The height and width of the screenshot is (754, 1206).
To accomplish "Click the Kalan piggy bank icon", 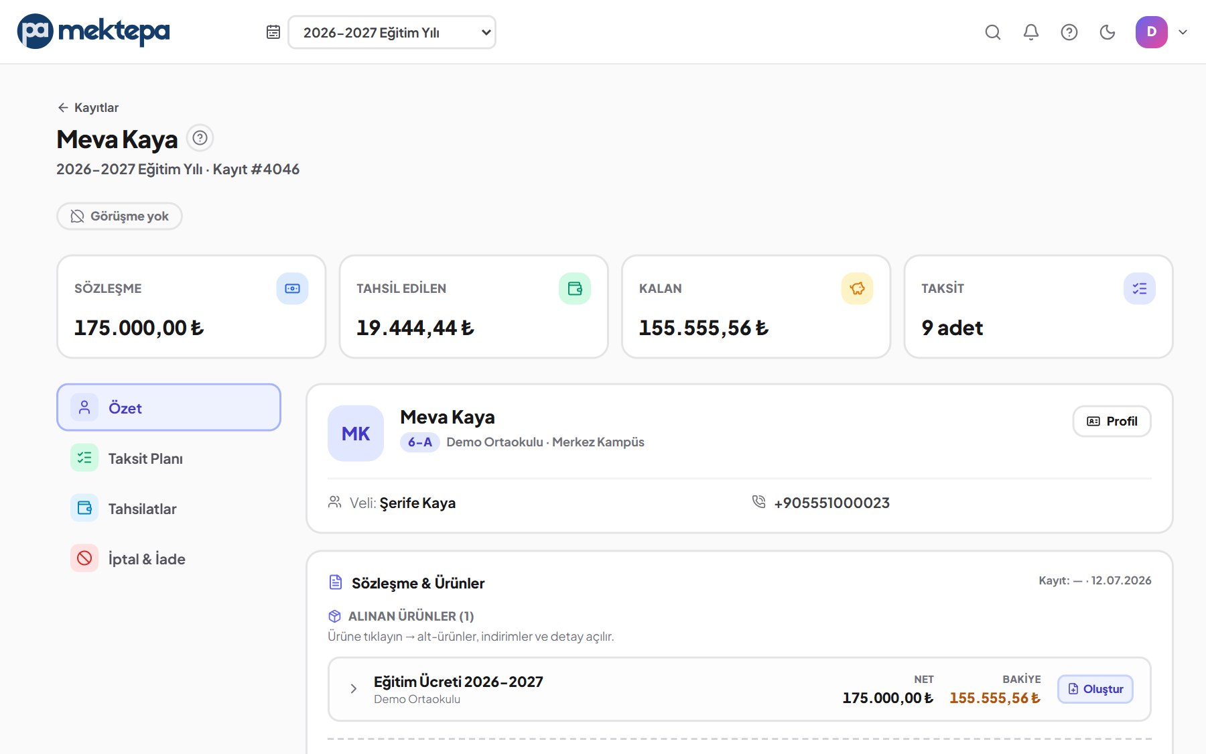I will 858,288.
